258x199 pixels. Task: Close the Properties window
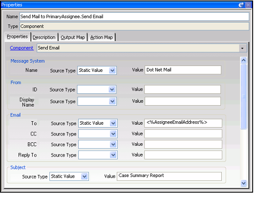(x=248, y=5)
